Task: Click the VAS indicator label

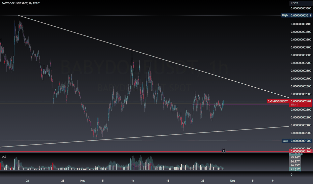Action: tap(4, 157)
